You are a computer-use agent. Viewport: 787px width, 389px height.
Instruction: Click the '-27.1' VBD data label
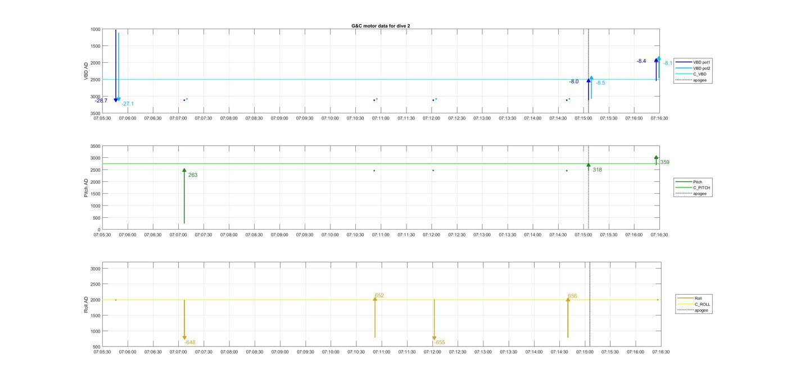pyautogui.click(x=128, y=104)
